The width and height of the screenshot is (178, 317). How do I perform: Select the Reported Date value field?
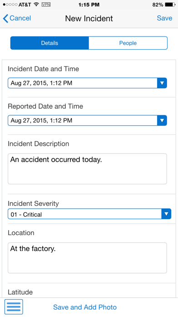(x=83, y=121)
